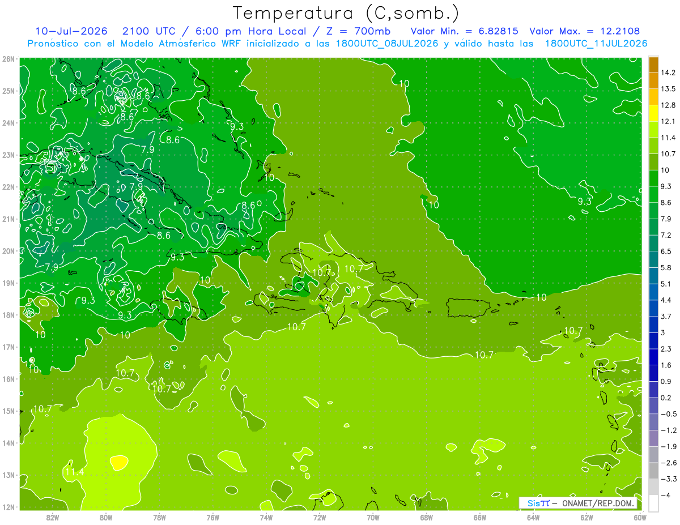Click the '0.9' colorbar label
This screenshot has width=680, height=525.
(x=666, y=381)
